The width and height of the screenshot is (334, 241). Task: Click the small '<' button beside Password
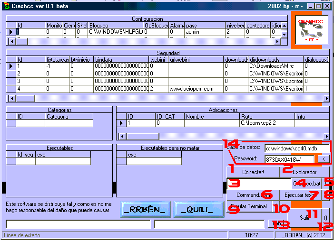pos(323,159)
